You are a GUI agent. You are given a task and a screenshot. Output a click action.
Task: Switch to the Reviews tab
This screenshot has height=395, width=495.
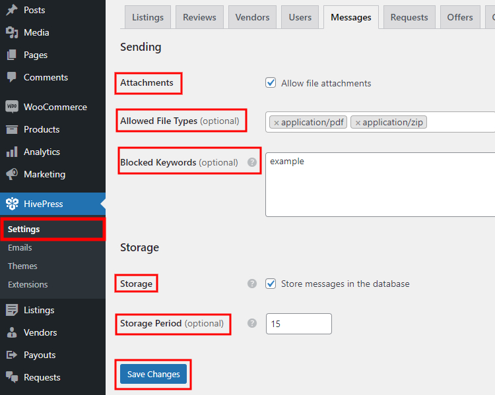(x=199, y=17)
